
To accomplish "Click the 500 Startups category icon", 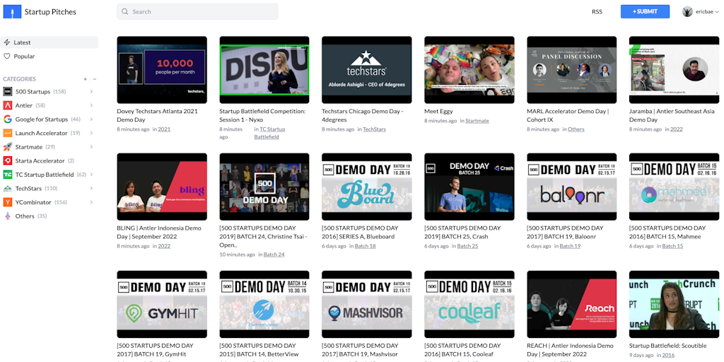I will tap(7, 91).
